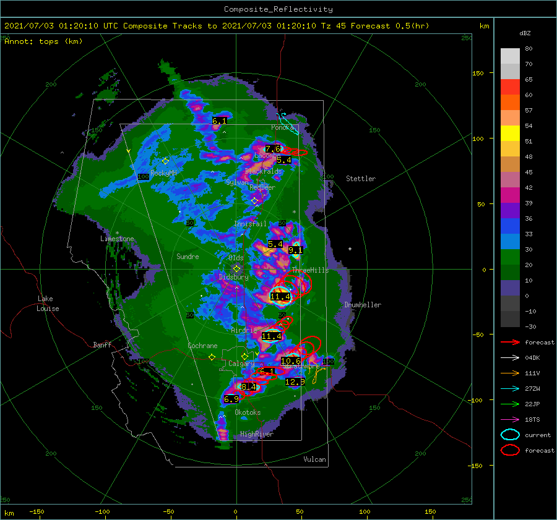Click the 'Annot: tops (km)' annotation label
The image size is (557, 520).
coord(43,41)
